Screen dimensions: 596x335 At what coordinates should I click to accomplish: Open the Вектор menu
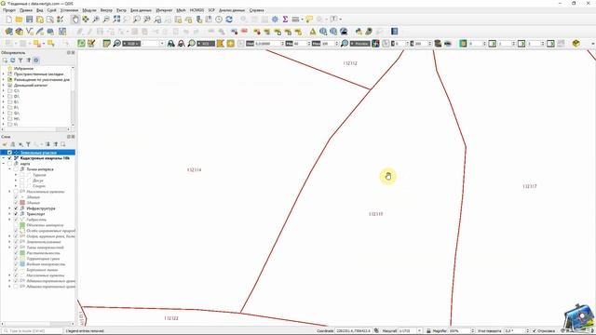coord(106,10)
